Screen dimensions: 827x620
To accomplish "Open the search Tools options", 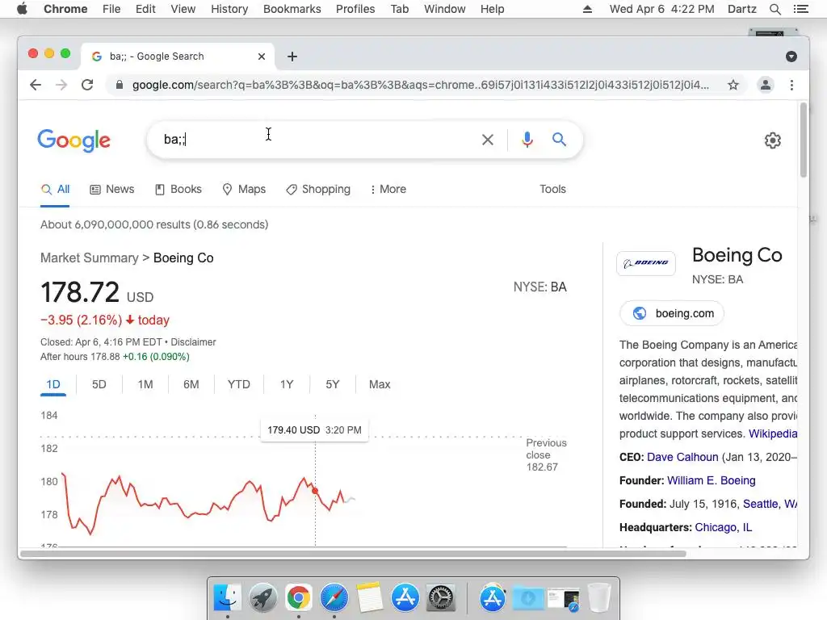I will coord(552,189).
